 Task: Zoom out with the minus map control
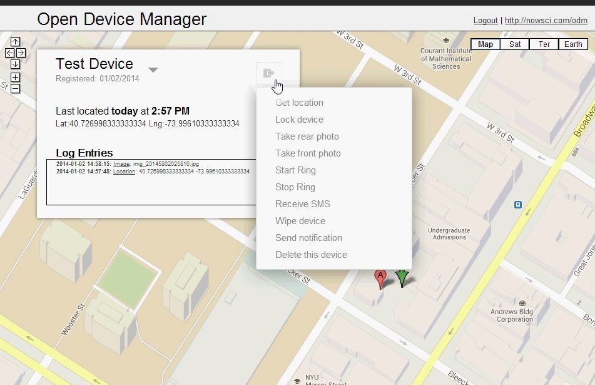pos(15,89)
